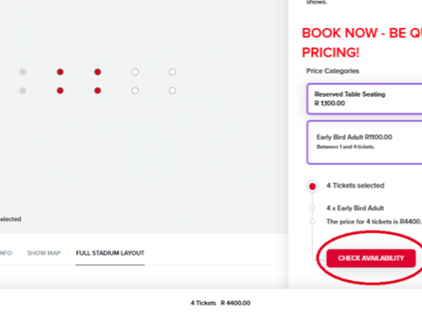
Task: Click the CHECK AVAILABILITY button
Action: [371, 258]
